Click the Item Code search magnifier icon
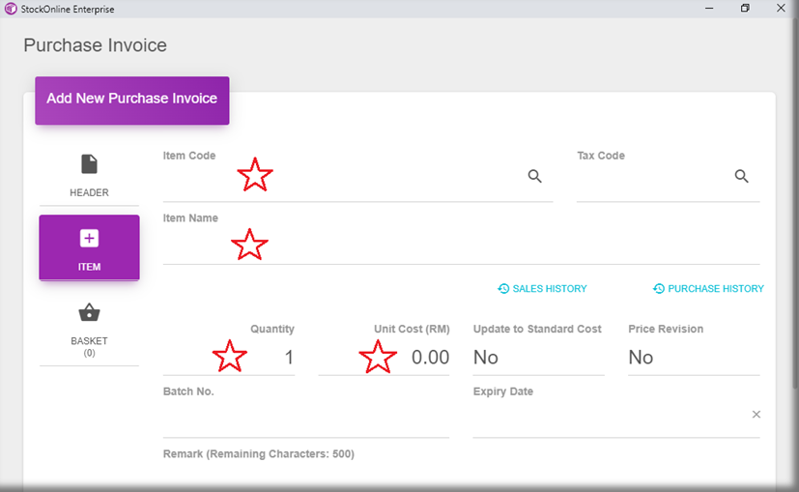Screen dimensions: 799x492 (x=534, y=176)
